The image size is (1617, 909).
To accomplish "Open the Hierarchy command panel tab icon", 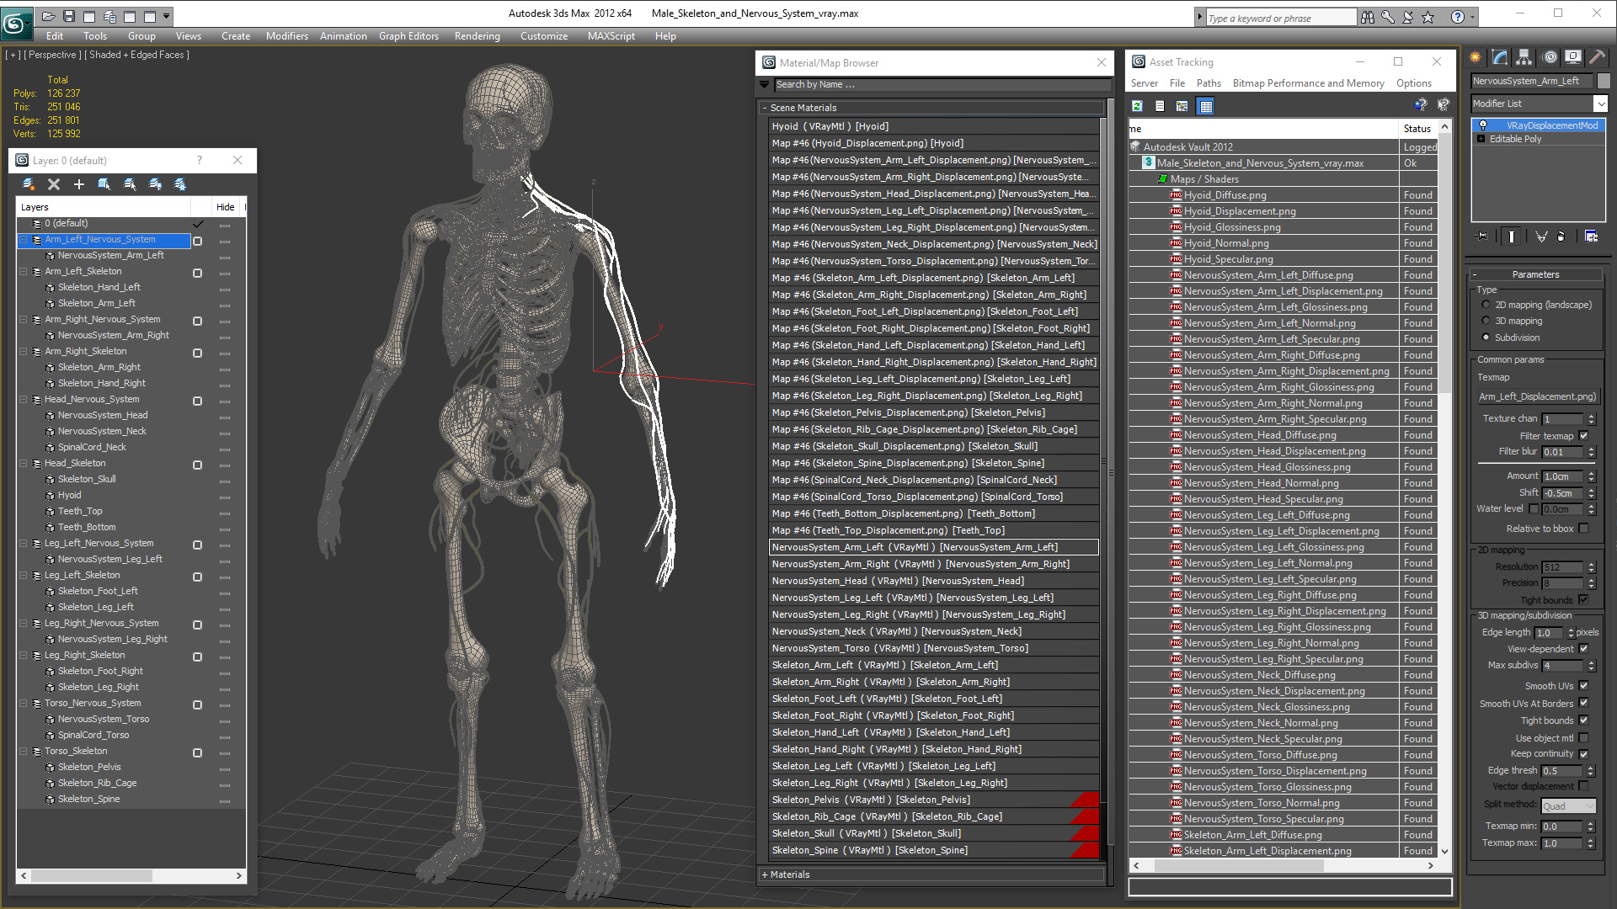I will [1524, 57].
